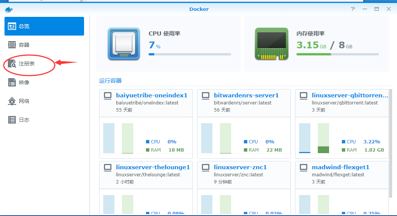Image resolution: width=397 pixels, height=216 pixels.
Task: Click linuxserver/znc:latest image name
Action: pyautogui.click(x=239, y=174)
